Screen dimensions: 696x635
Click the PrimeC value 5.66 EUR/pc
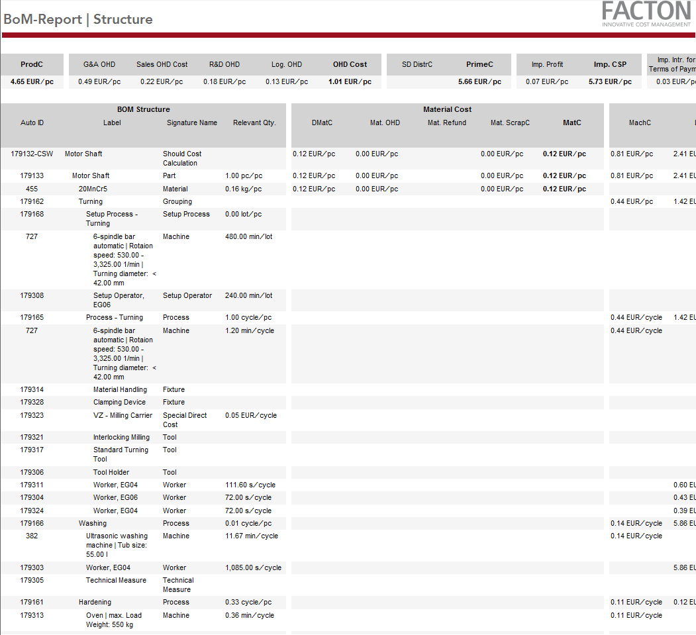pos(479,82)
